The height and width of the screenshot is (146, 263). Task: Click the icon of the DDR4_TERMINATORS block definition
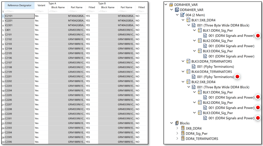click(x=183, y=139)
